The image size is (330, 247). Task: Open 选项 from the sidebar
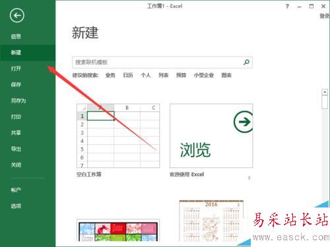pyautogui.click(x=16, y=206)
